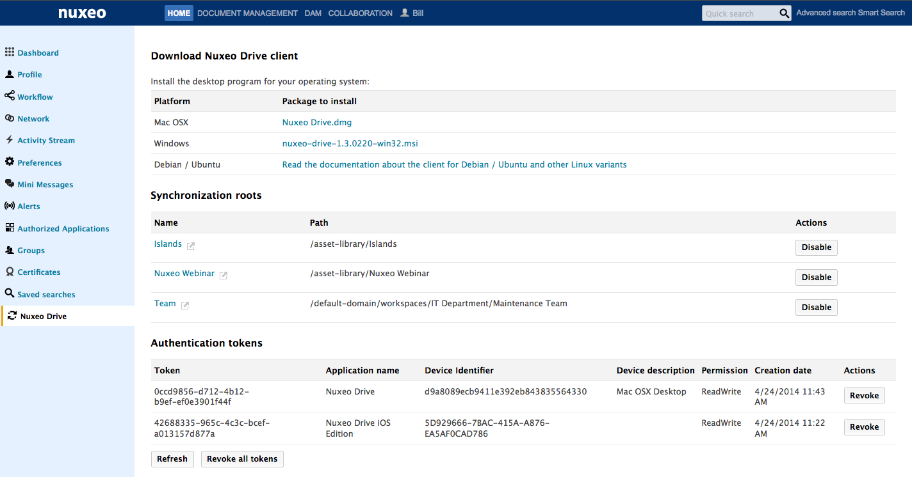
Task: Switch to the DAM tab
Action: pos(313,13)
